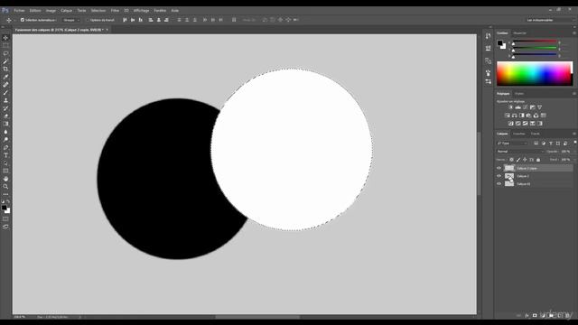Viewport: 578px width, 325px height.
Task: Select the Path Selection tool
Action: click(5, 163)
